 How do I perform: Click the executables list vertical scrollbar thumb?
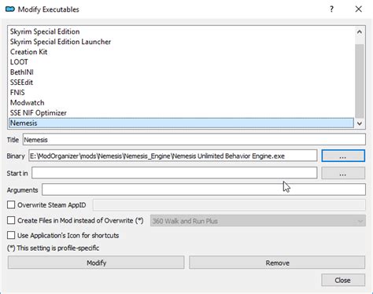[x=360, y=81]
